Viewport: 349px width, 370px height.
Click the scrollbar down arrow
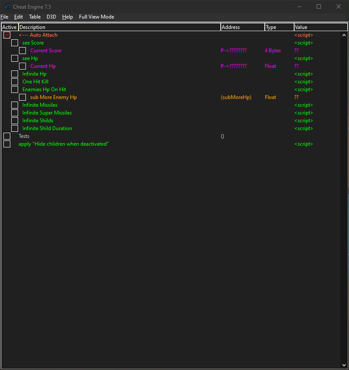click(x=344, y=365)
